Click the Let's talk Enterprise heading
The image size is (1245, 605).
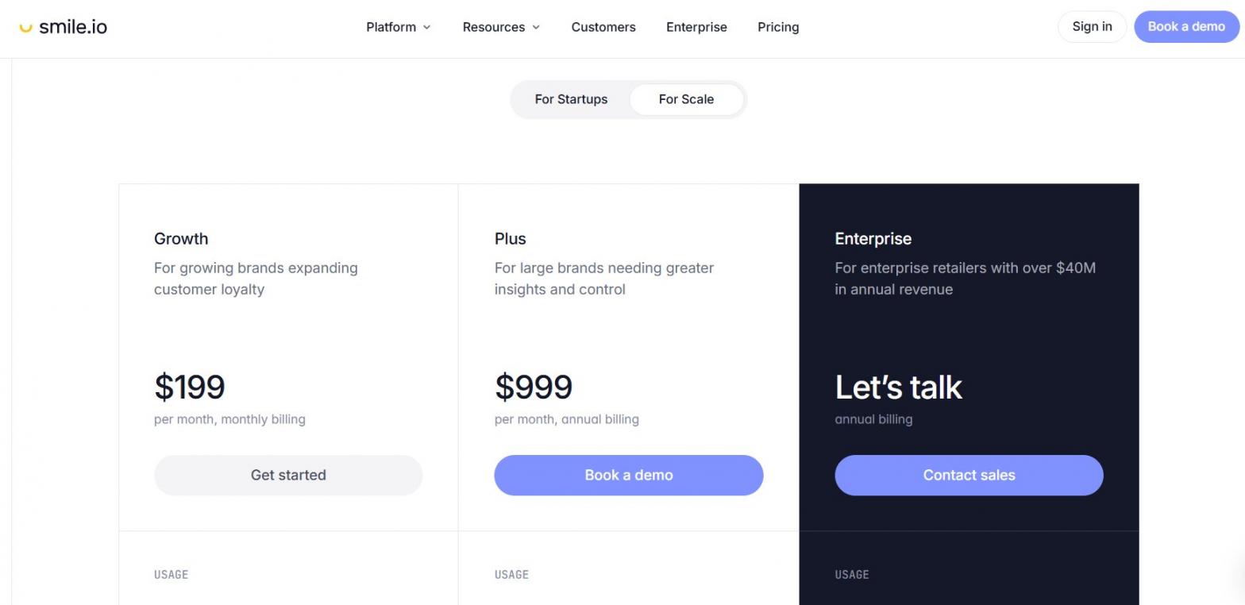coord(898,387)
